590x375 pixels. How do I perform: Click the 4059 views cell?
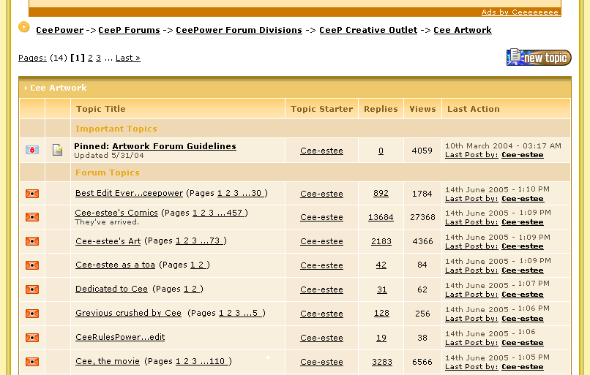coord(422,151)
